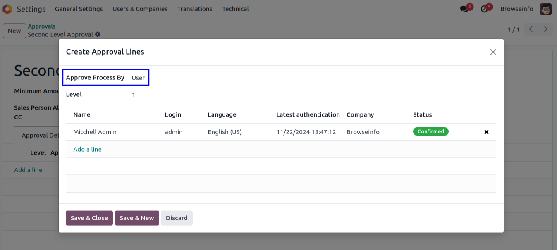The width and height of the screenshot is (557, 250).
Task: Add a line in the dialog table
Action: (87, 149)
